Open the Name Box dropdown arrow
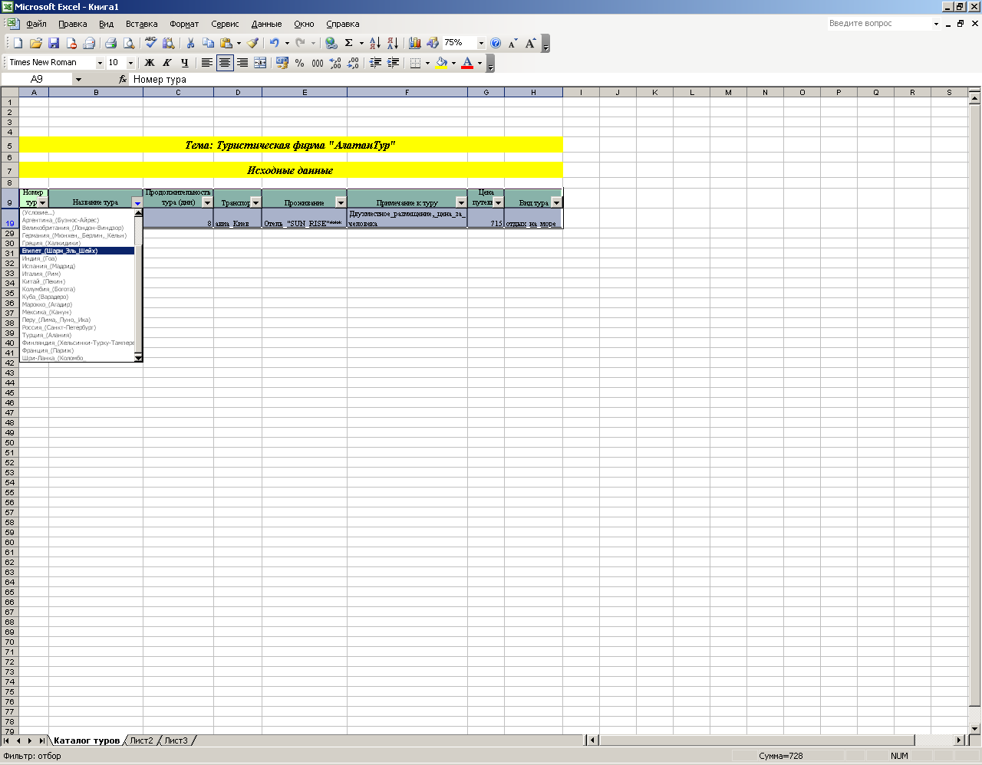 click(x=78, y=79)
